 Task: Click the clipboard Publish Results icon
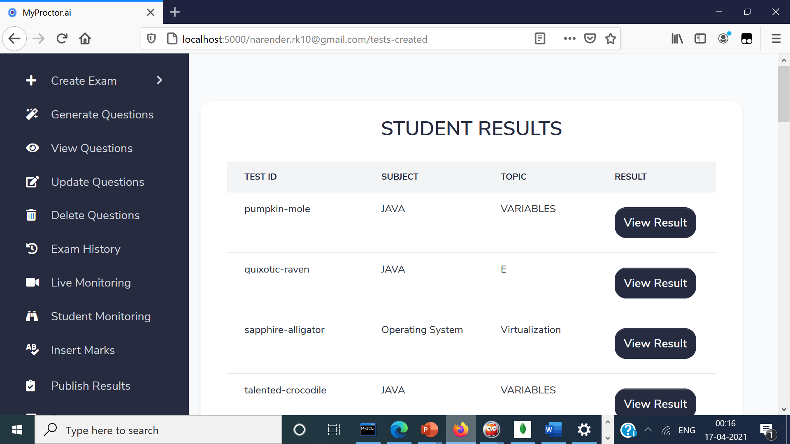point(30,386)
